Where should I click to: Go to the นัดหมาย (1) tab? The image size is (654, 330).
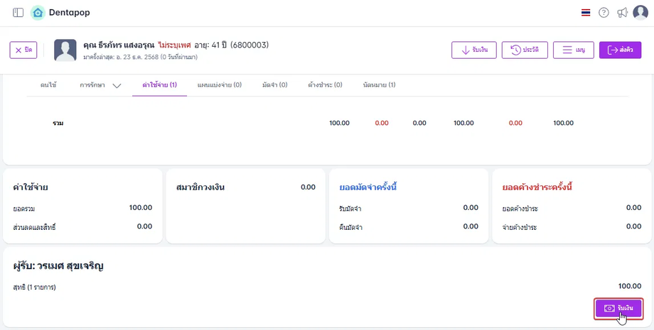pos(379,85)
